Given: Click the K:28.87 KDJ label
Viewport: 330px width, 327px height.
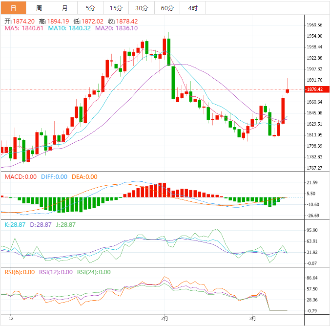Looking at the screenshot, I should click(x=14, y=225).
